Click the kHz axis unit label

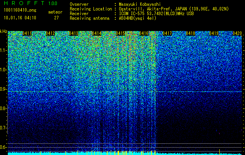4,31
